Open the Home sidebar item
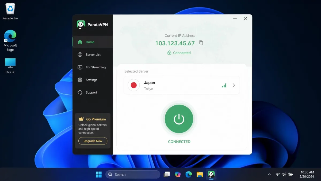 (93, 42)
